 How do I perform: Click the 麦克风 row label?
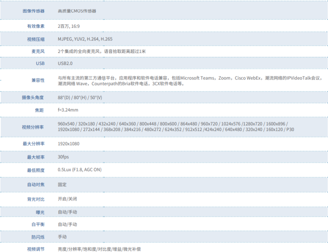click(38, 51)
